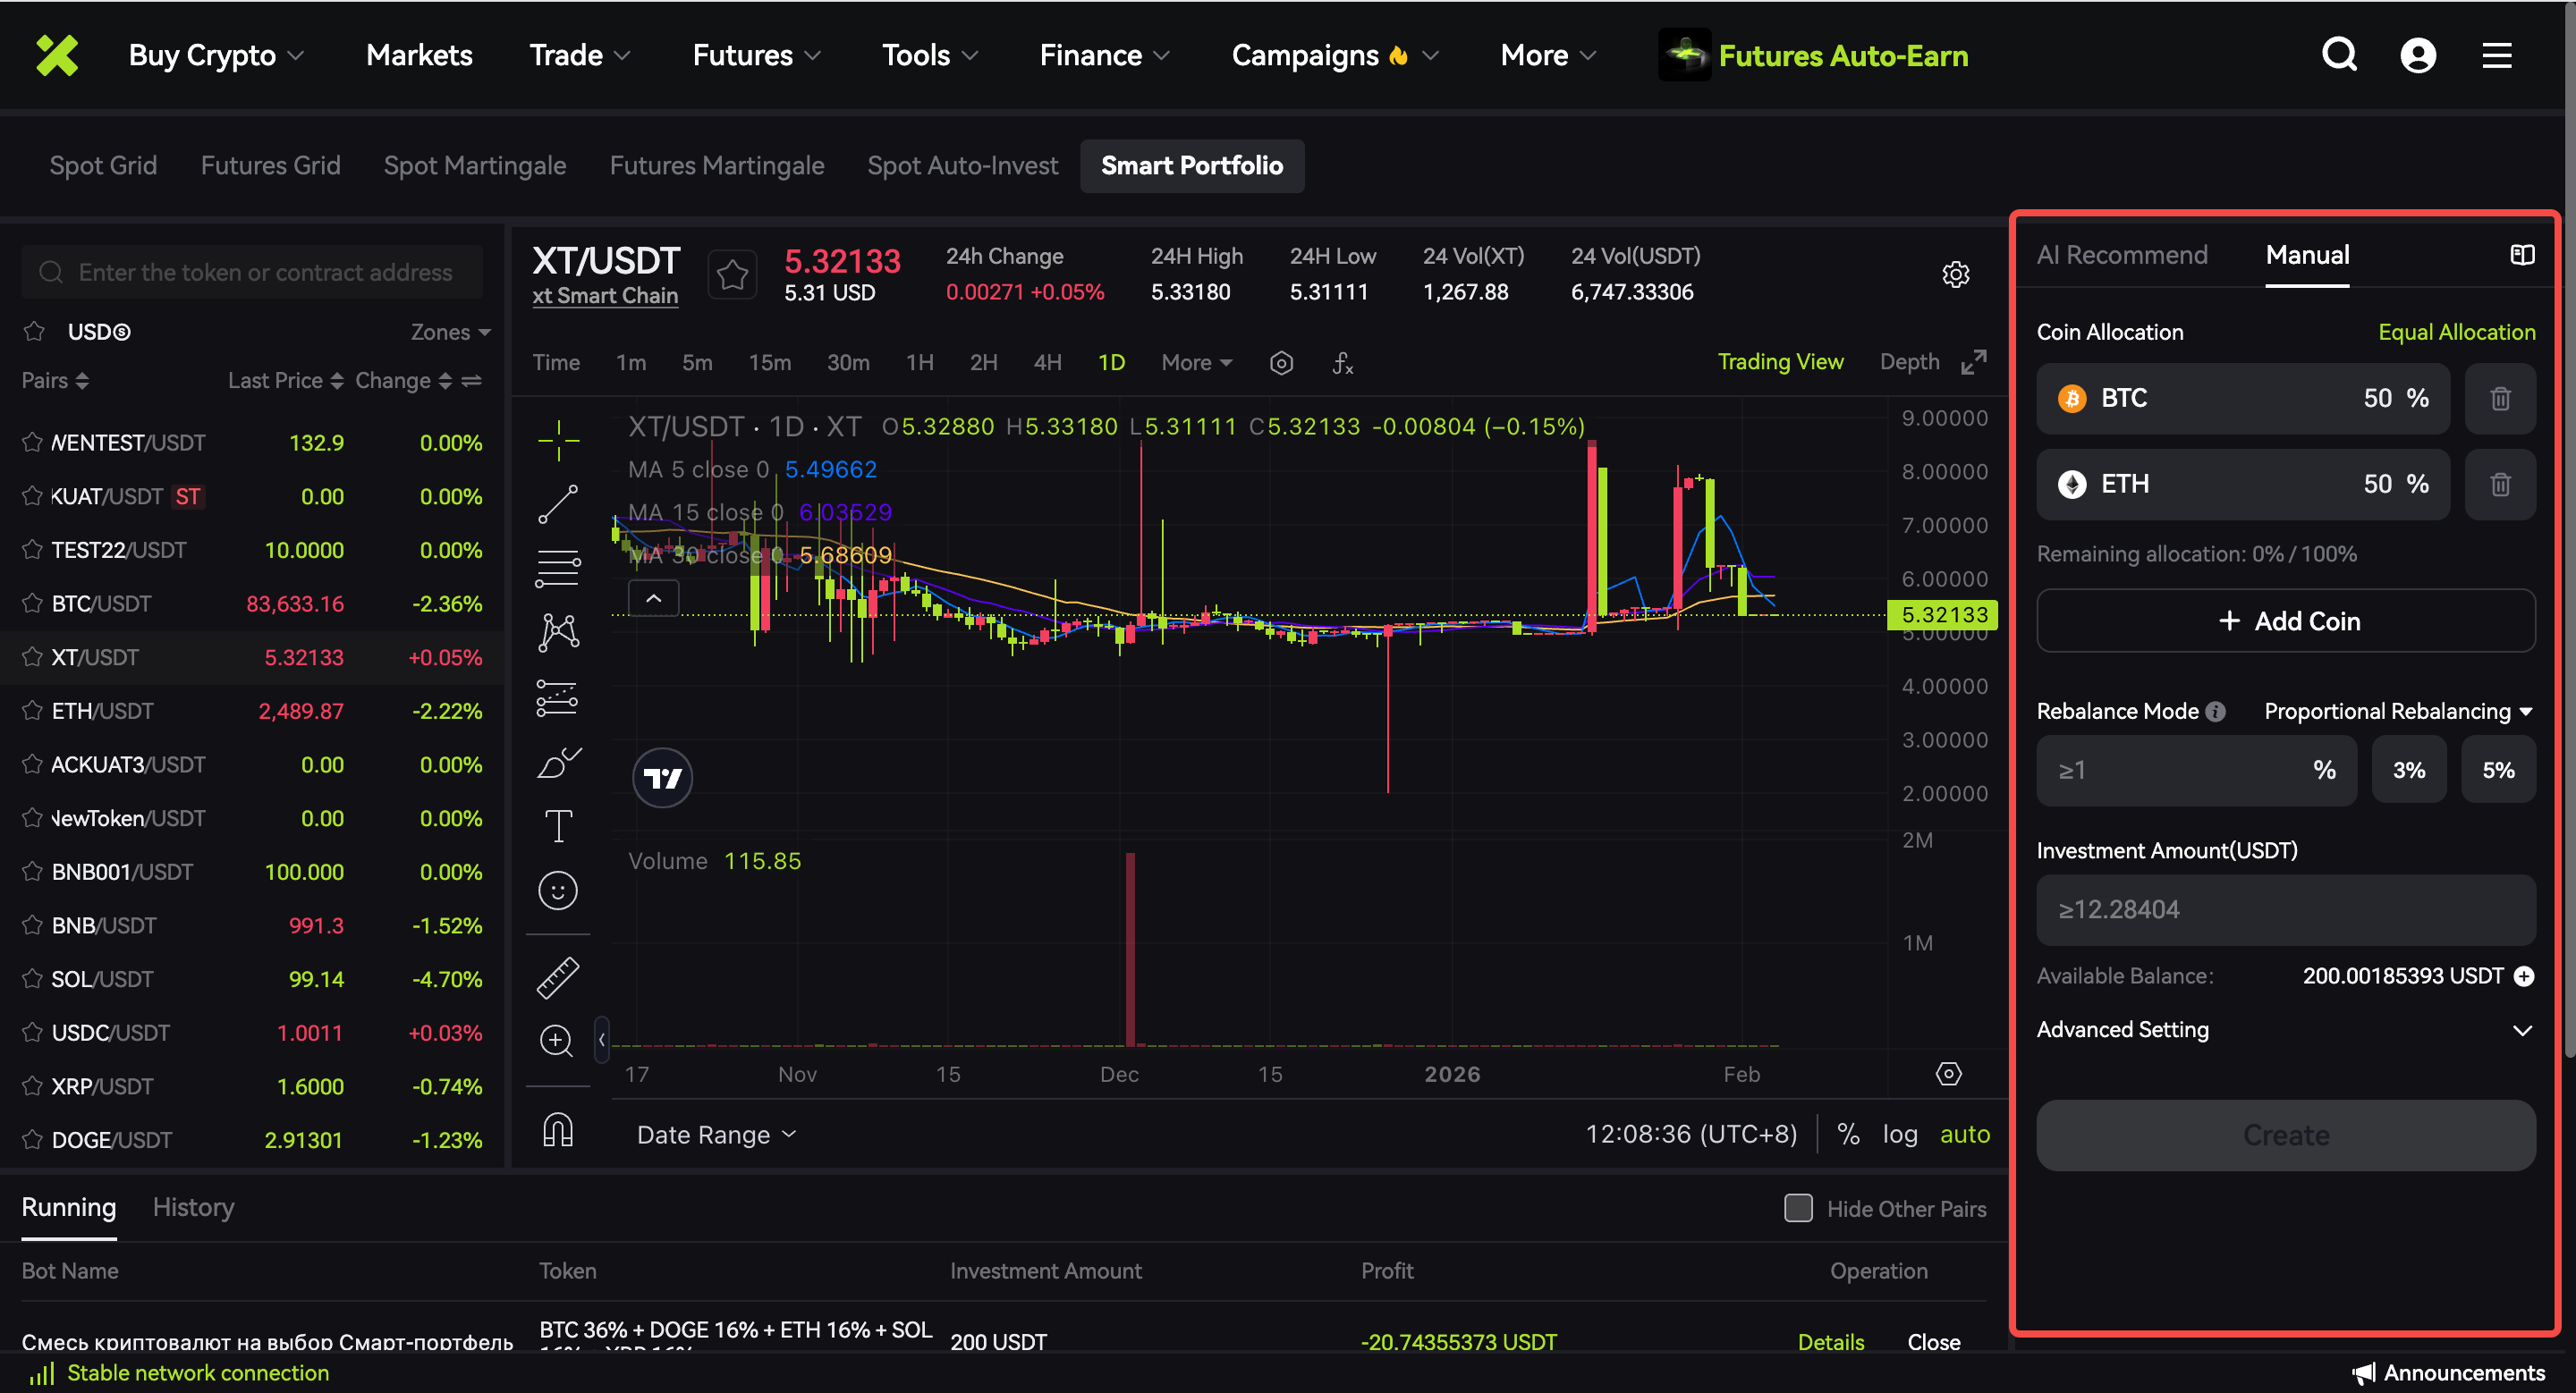
Task: Open the Futures dropdown menu
Action: [757, 55]
